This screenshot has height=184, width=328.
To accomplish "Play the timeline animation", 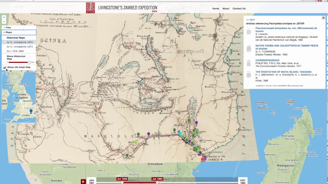I will 83,181.
